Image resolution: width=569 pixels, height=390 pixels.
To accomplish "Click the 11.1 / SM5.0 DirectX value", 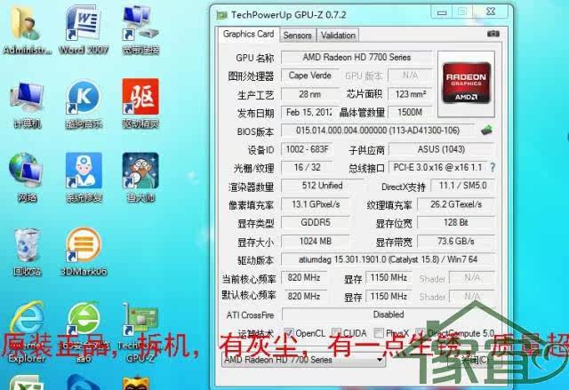I will [x=462, y=186].
